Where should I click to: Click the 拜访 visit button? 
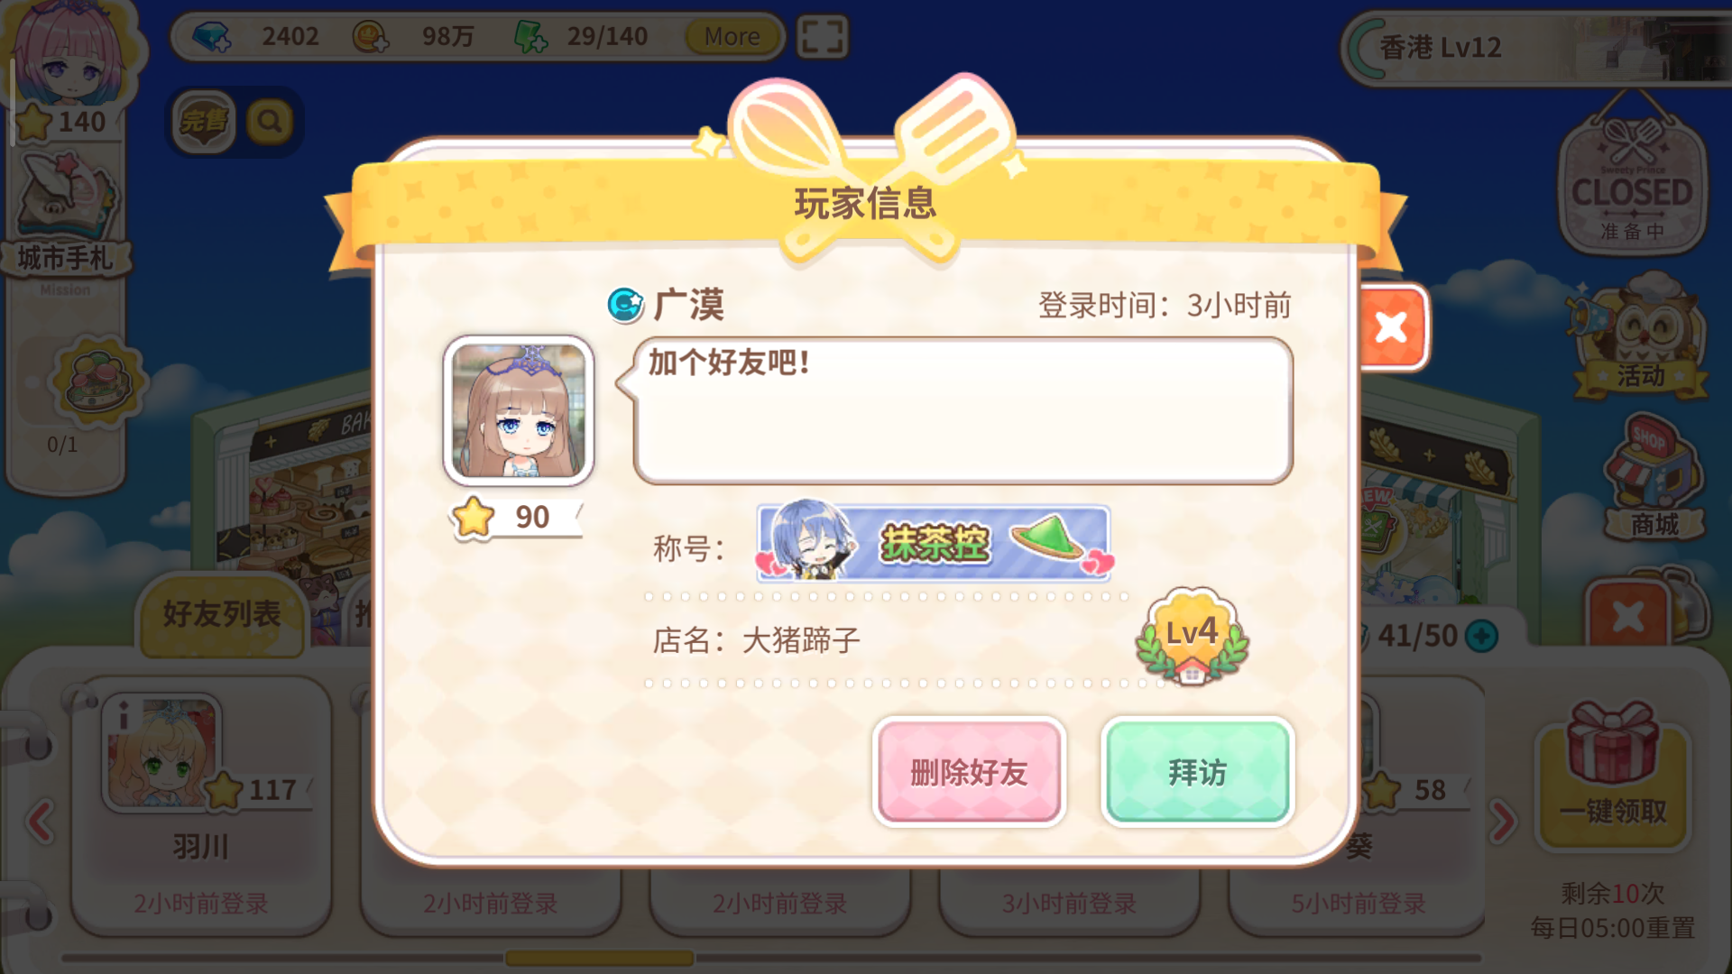(1197, 772)
